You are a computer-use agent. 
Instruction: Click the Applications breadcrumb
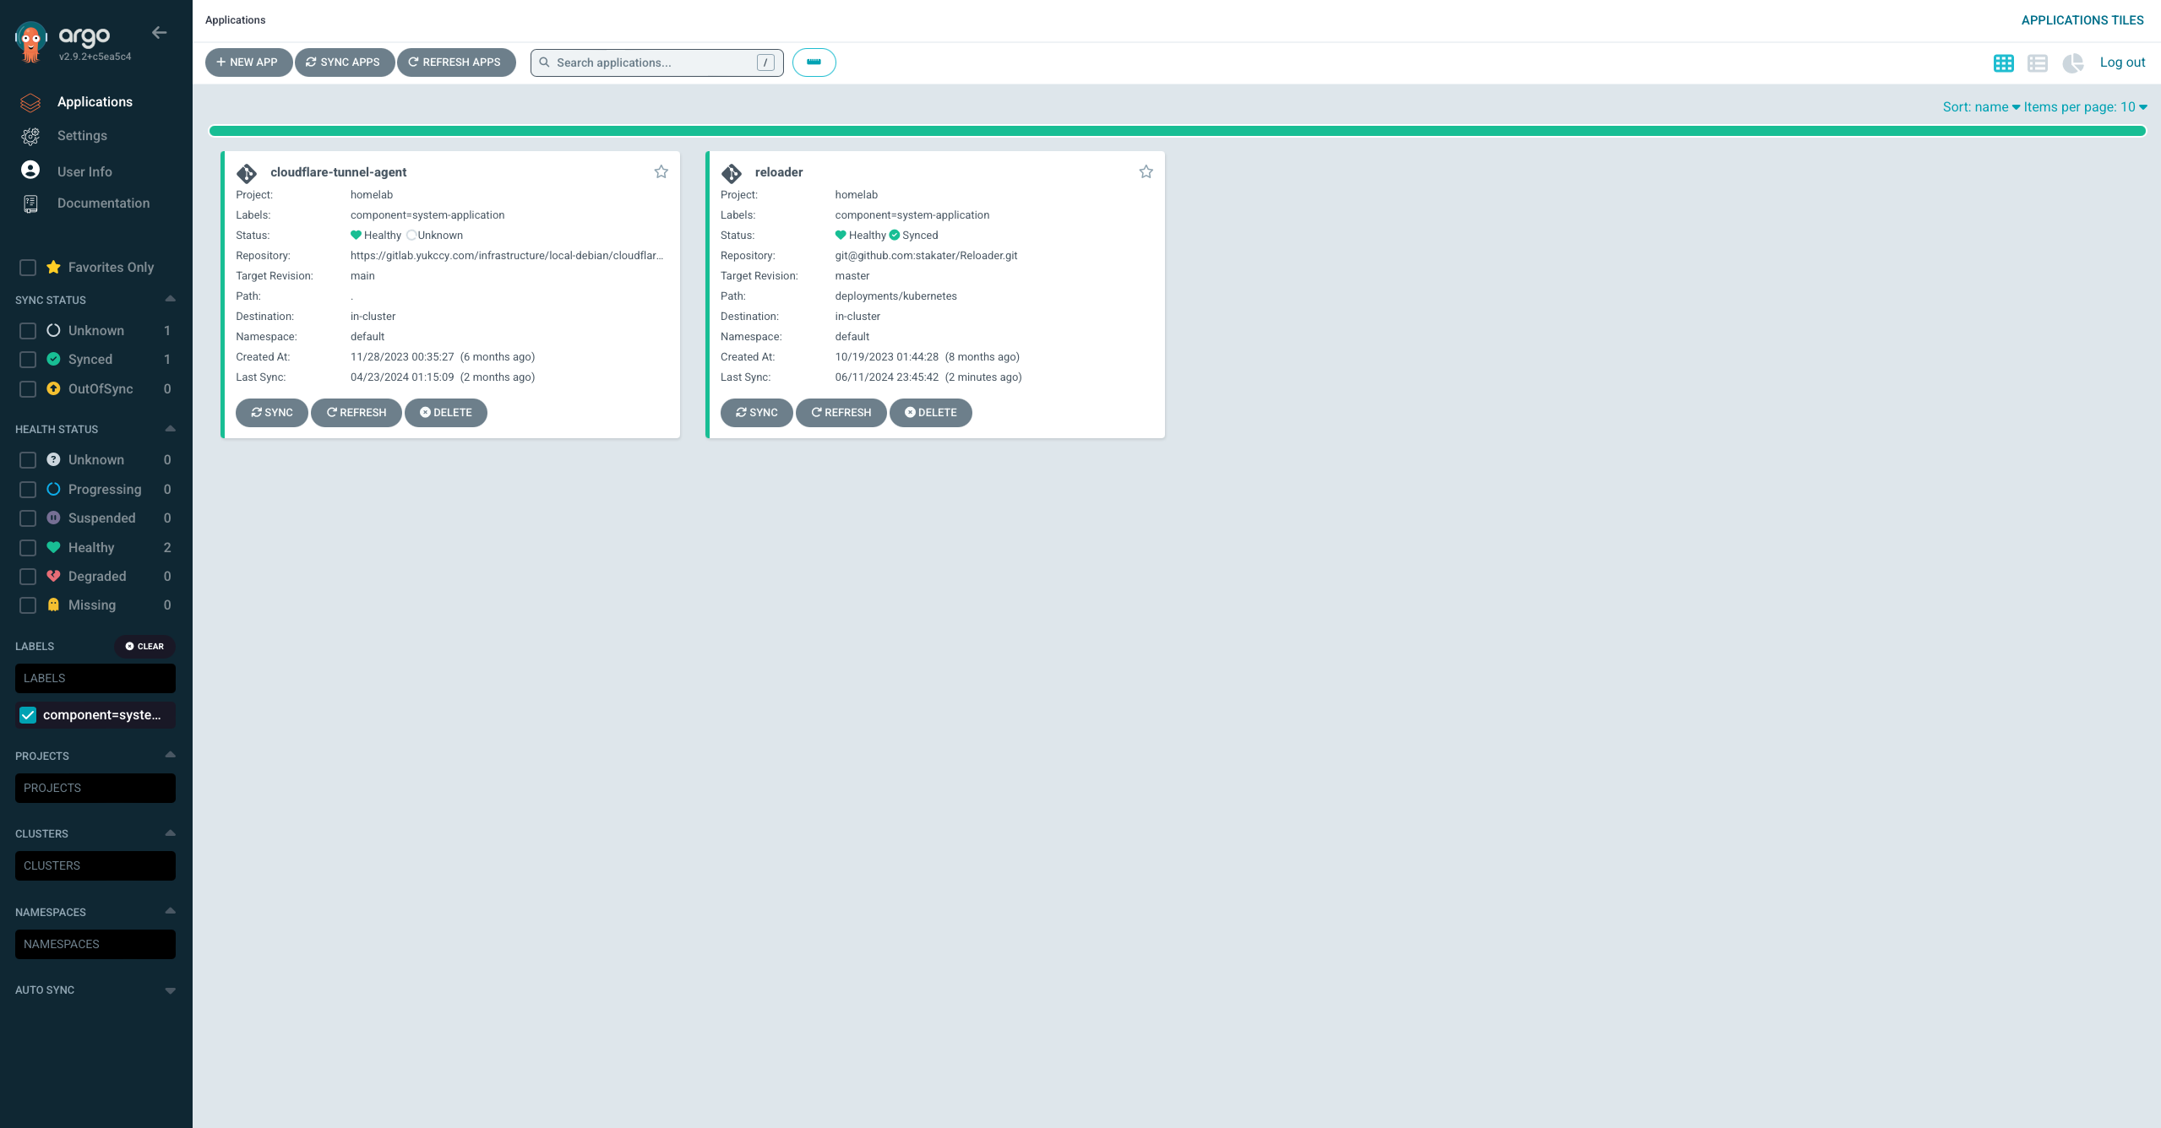pos(235,20)
